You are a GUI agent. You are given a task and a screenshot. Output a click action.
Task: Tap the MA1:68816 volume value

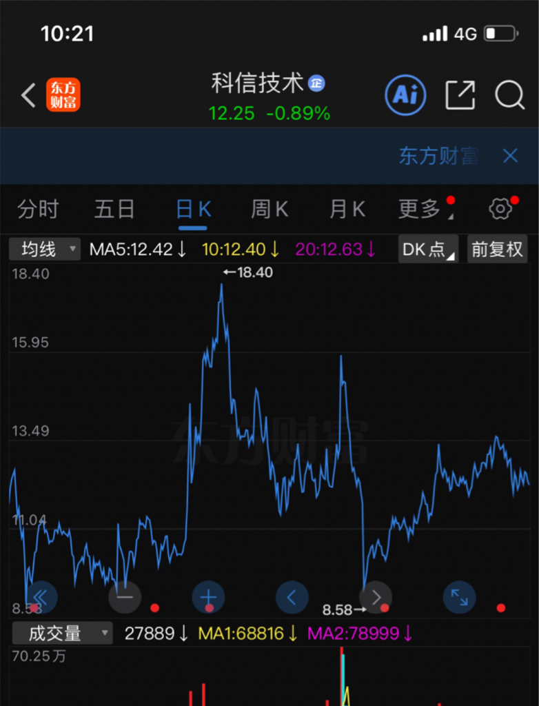(247, 634)
